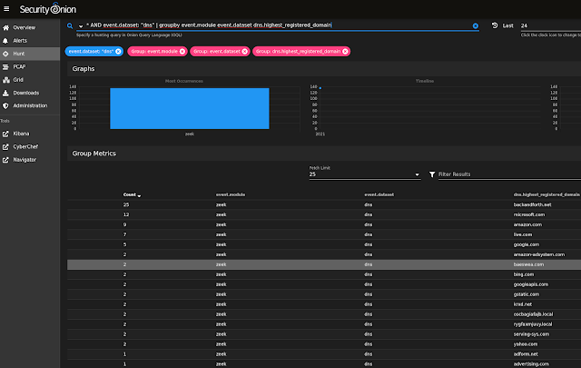Viewport: 581px width, 368px height.
Task: Remove Group: dns.highest_registered_domain chip
Action: click(345, 51)
